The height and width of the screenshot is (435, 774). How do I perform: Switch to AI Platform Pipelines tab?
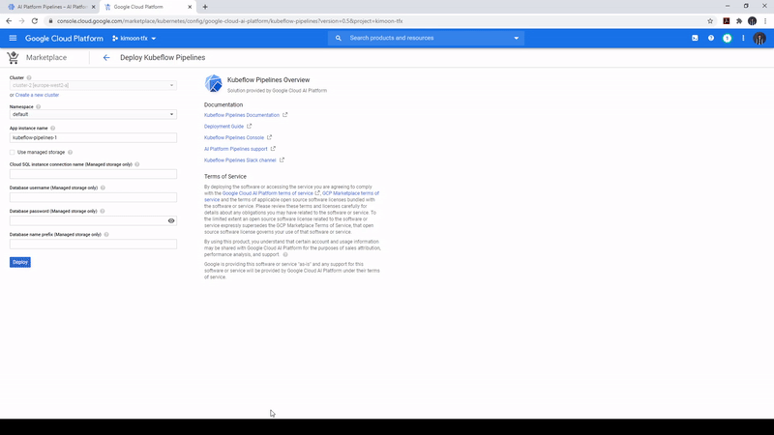click(x=50, y=7)
